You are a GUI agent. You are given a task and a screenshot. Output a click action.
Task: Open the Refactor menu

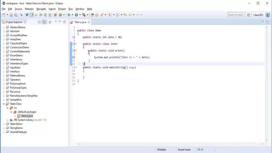tap(29, 9)
